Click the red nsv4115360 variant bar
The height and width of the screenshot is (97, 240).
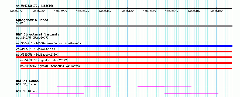tap(126, 69)
